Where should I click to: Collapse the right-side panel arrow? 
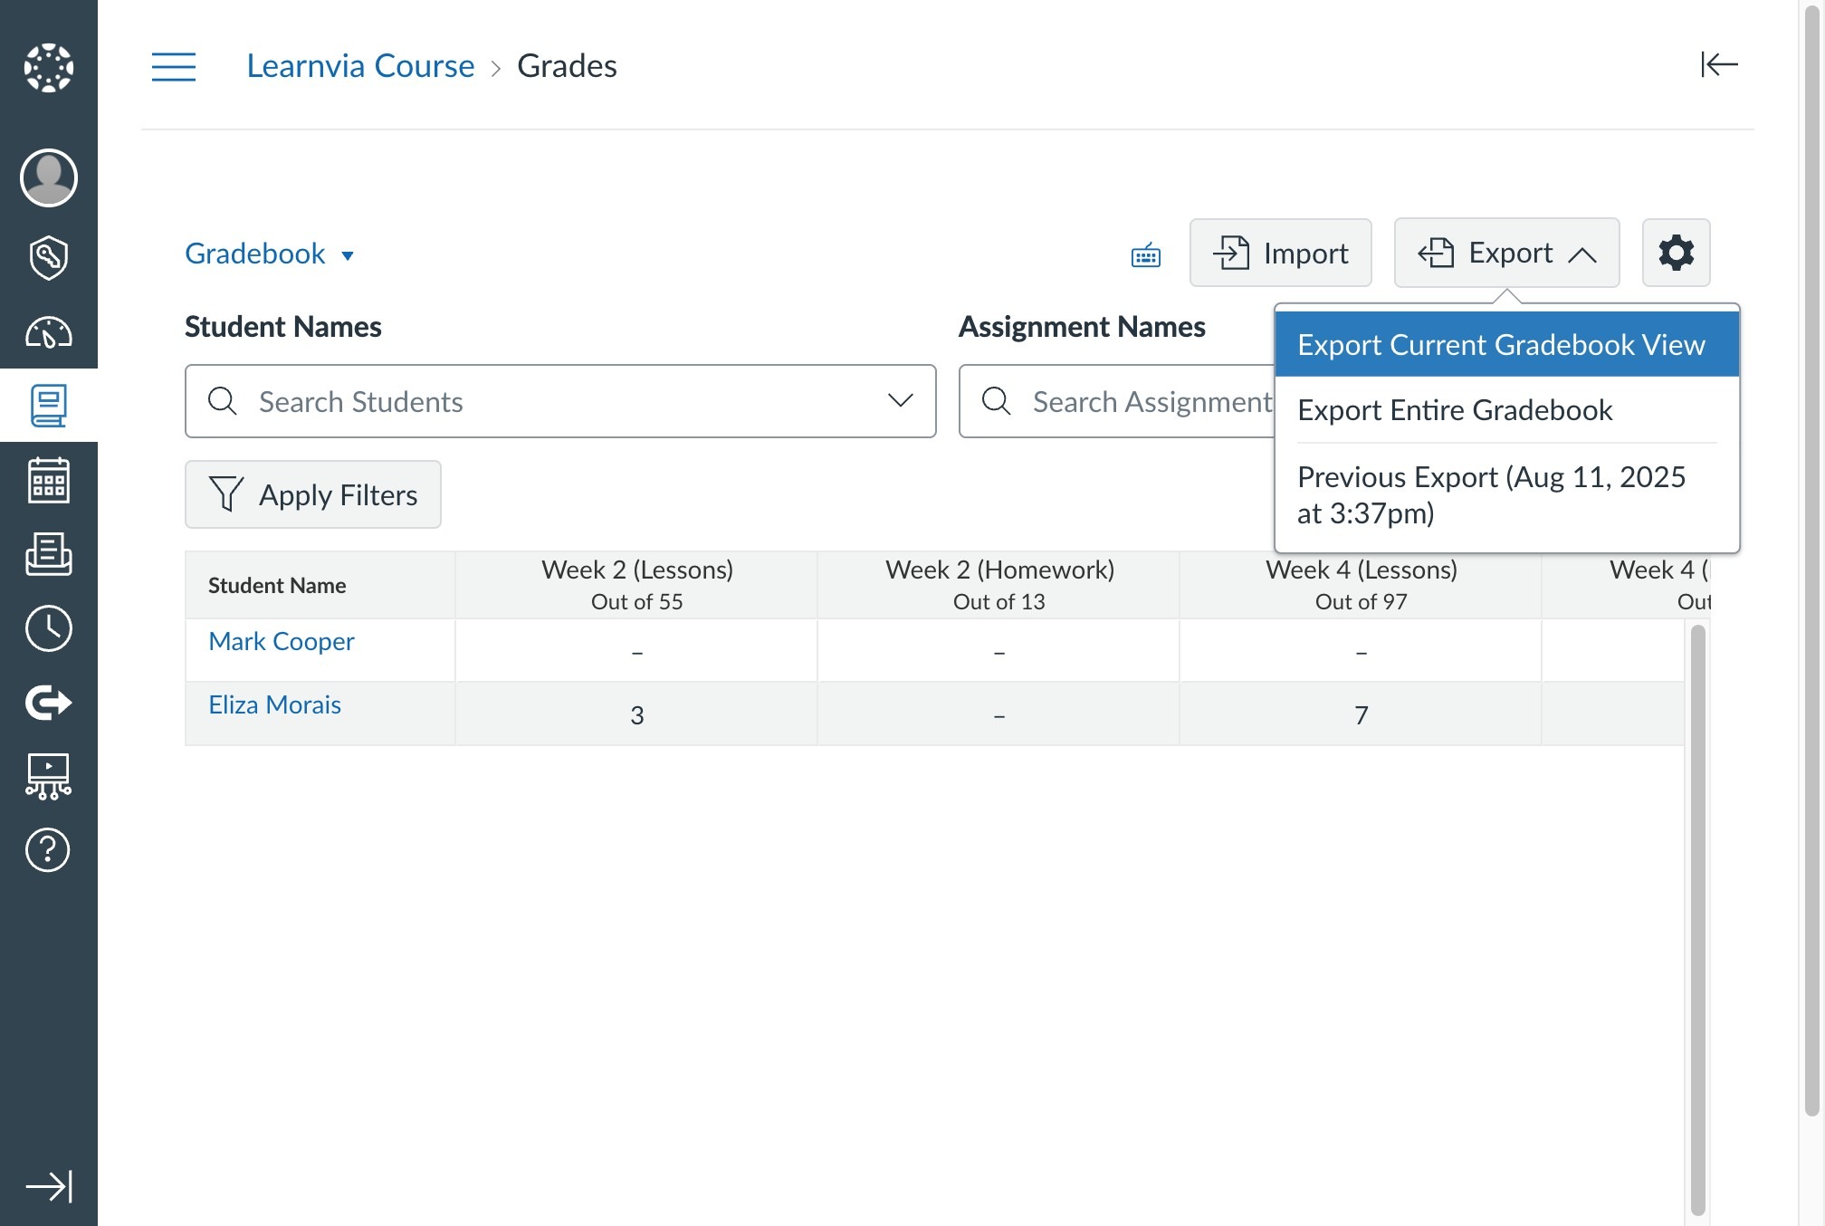pyautogui.click(x=1718, y=64)
